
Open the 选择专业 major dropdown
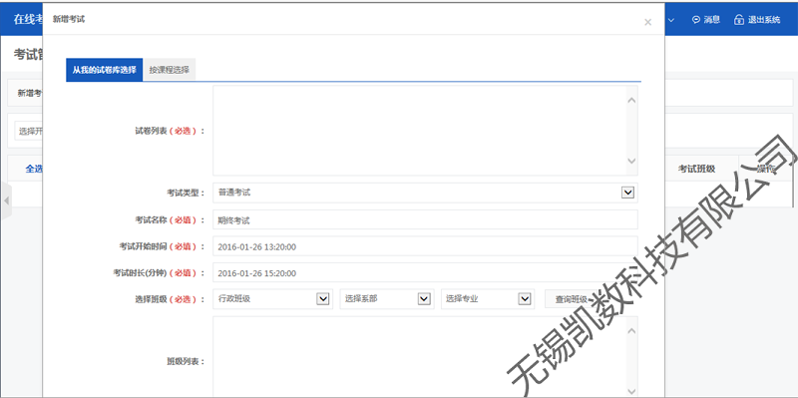[x=488, y=299]
